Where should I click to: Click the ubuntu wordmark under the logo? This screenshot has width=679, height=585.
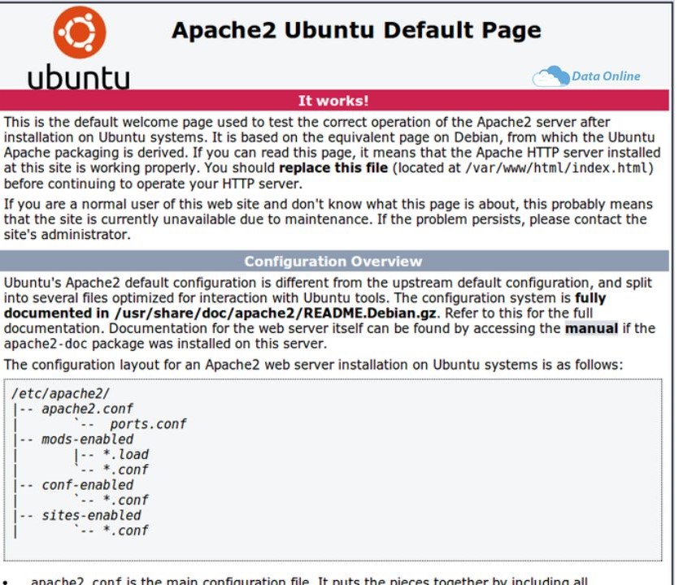(x=78, y=77)
